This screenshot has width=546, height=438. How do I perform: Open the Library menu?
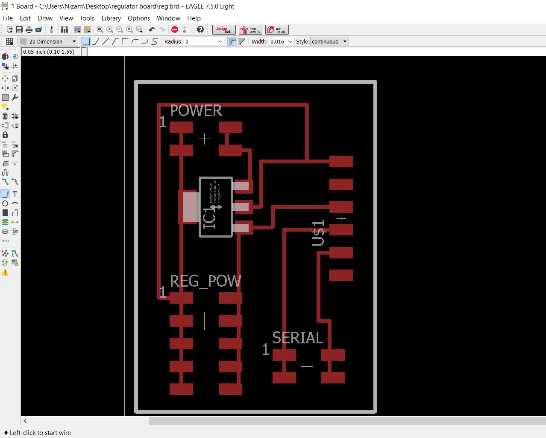pos(111,18)
